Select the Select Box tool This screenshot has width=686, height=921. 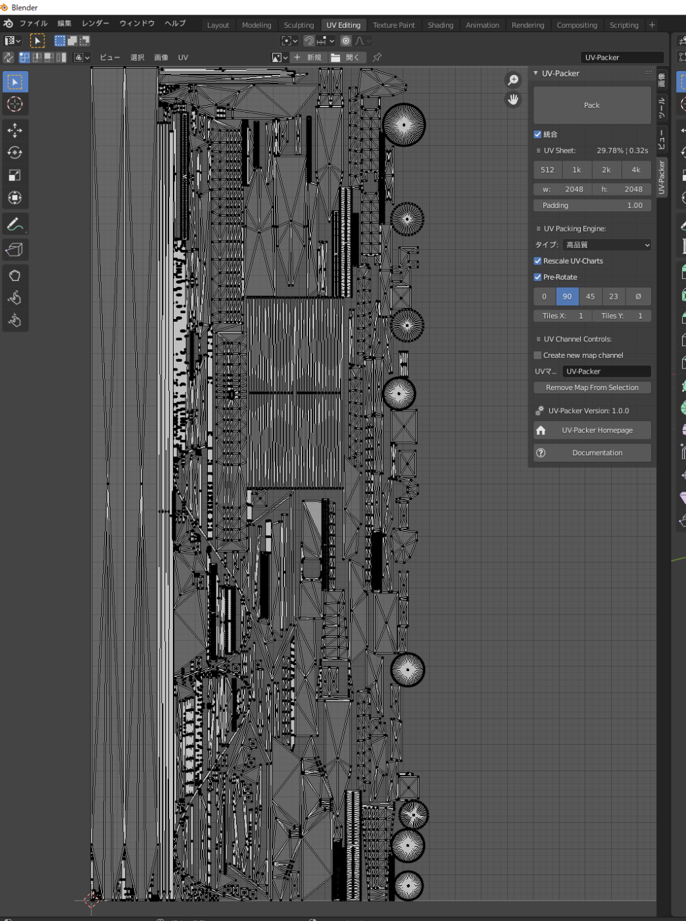(x=15, y=82)
